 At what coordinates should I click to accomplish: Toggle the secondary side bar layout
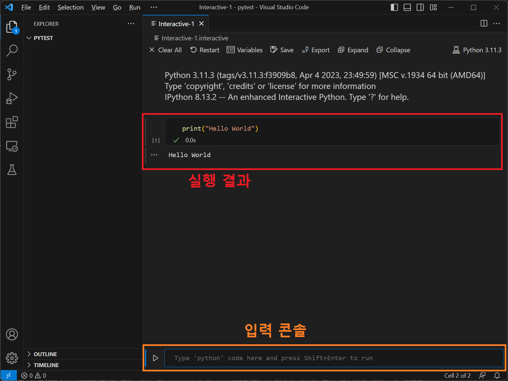pos(420,7)
